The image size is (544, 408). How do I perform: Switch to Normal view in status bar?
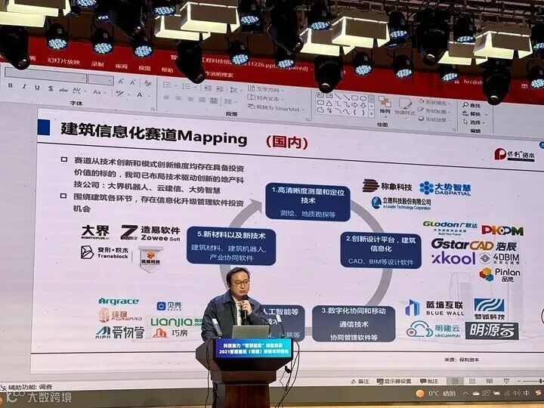[x=455, y=381]
